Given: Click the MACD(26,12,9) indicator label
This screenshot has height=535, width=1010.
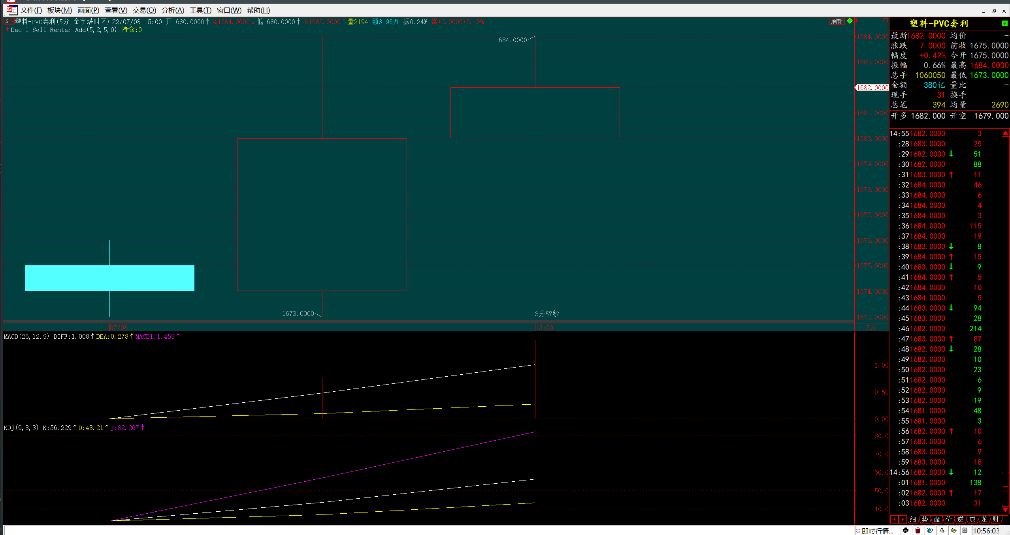Looking at the screenshot, I should tap(26, 336).
